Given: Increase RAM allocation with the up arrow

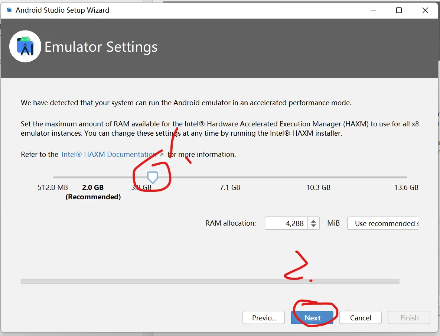Looking at the screenshot, I should point(314,221).
